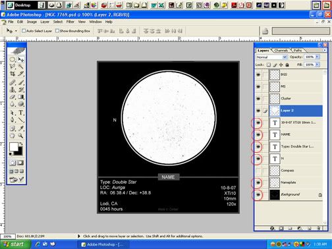Screen dimensions: 332x249
Task: Select the Type tool in toolbox
Action: tap(21, 113)
